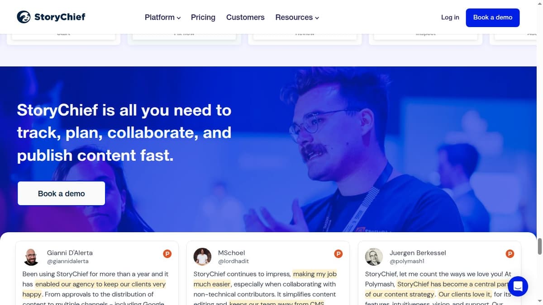Click the Log in link
Image resolution: width=543 pixels, height=305 pixels.
(x=450, y=17)
